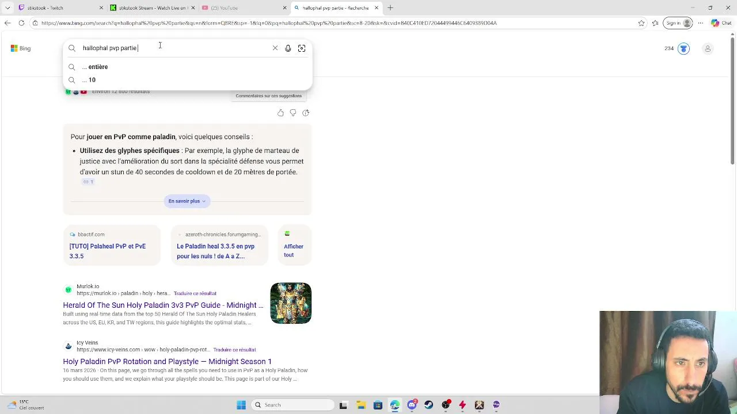
Task: Start voice search with microphone icon
Action: pyautogui.click(x=288, y=48)
